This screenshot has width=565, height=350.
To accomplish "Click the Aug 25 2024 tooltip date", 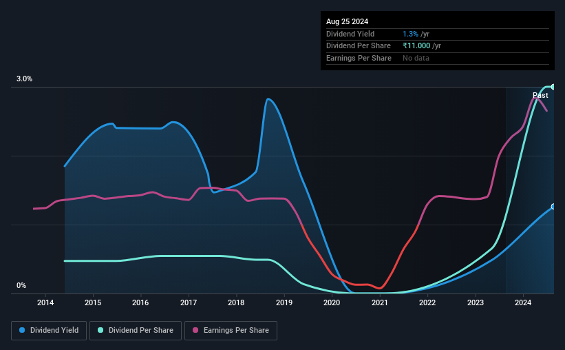I will 347,21.
